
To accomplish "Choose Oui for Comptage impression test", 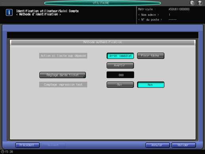I will coord(120,85).
